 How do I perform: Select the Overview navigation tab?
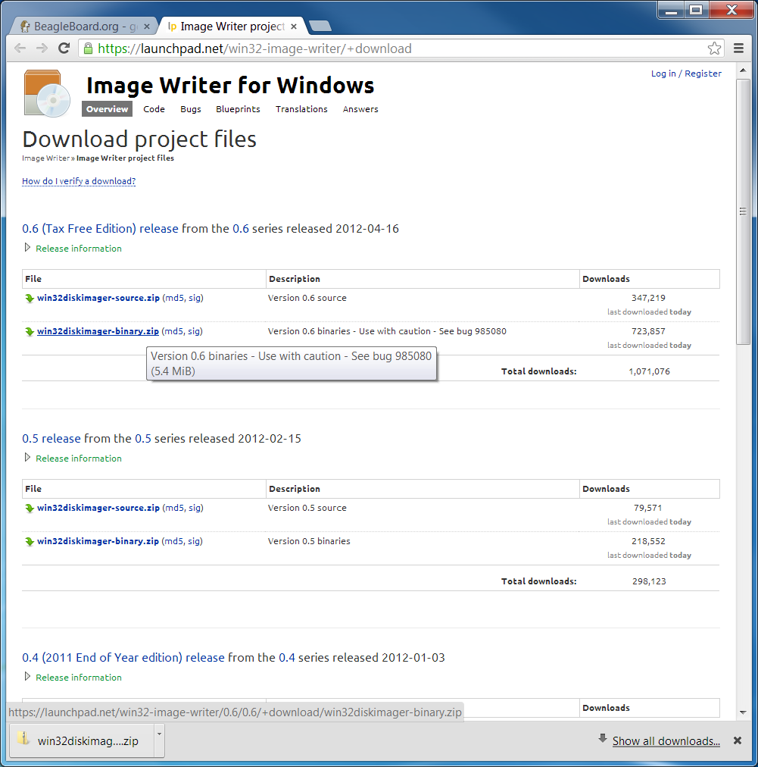[x=107, y=109]
